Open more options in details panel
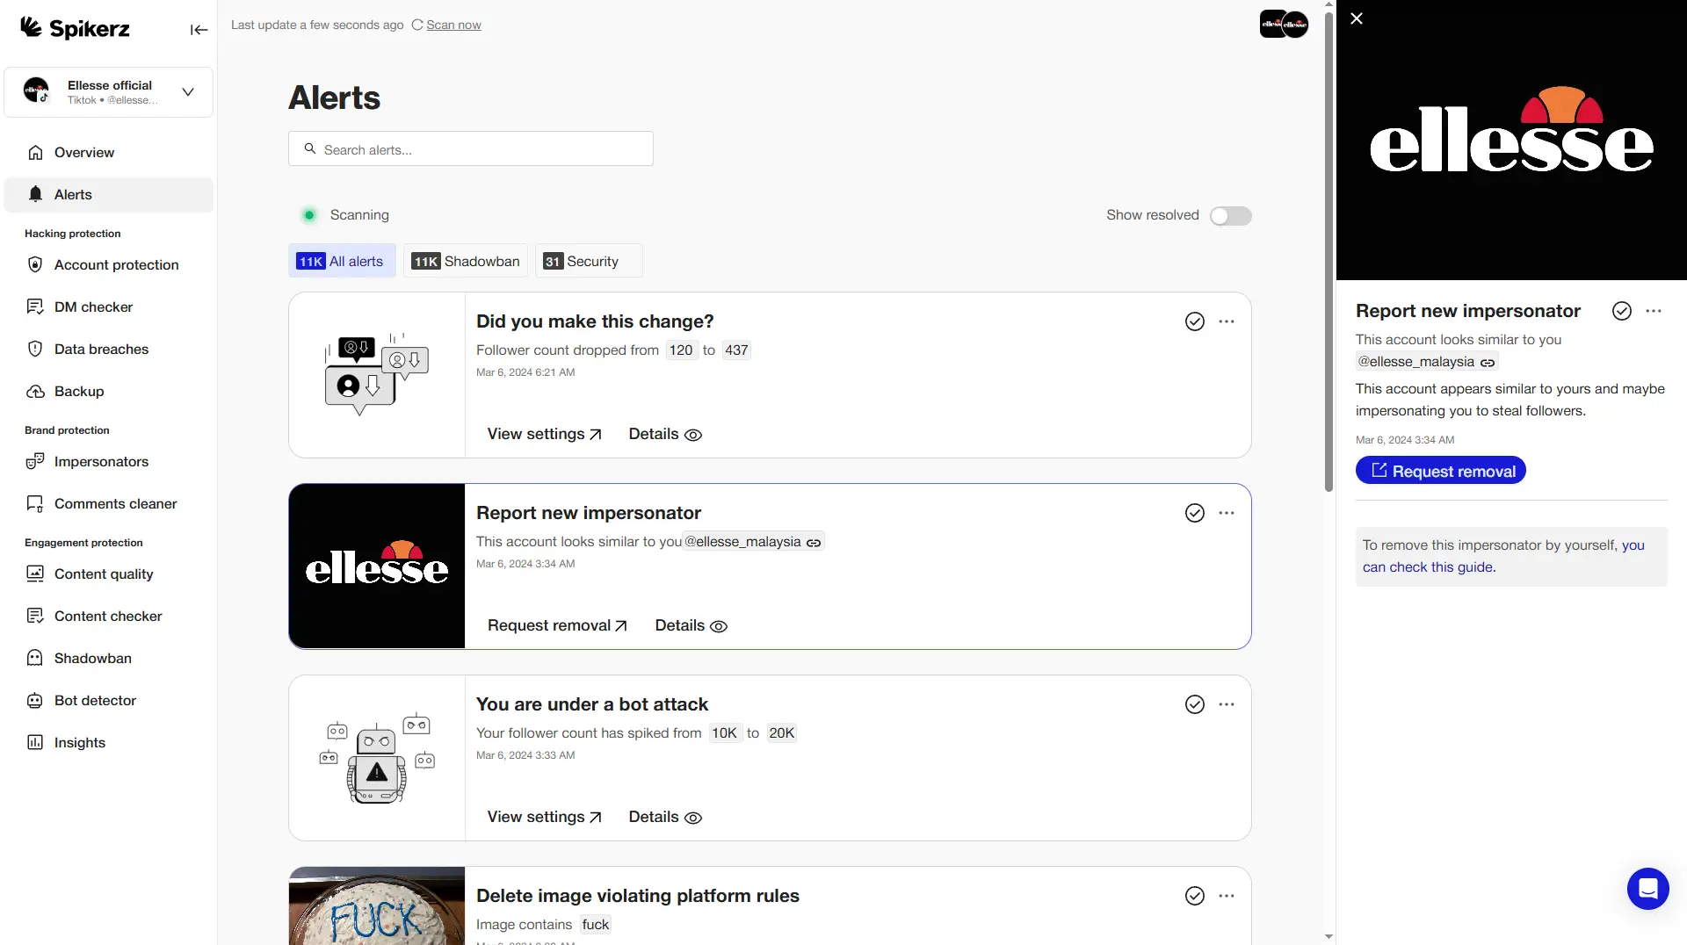The width and height of the screenshot is (1687, 945). [x=1654, y=312]
